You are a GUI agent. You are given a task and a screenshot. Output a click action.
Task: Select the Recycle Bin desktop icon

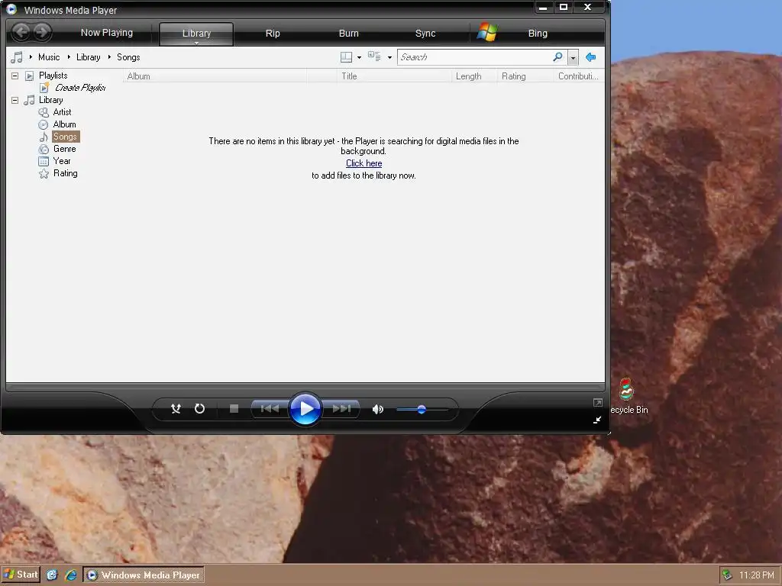pos(629,397)
